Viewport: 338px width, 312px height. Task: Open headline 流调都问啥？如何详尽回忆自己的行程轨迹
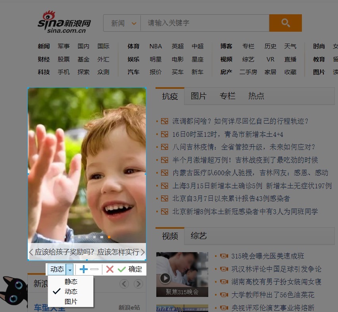(x=240, y=121)
